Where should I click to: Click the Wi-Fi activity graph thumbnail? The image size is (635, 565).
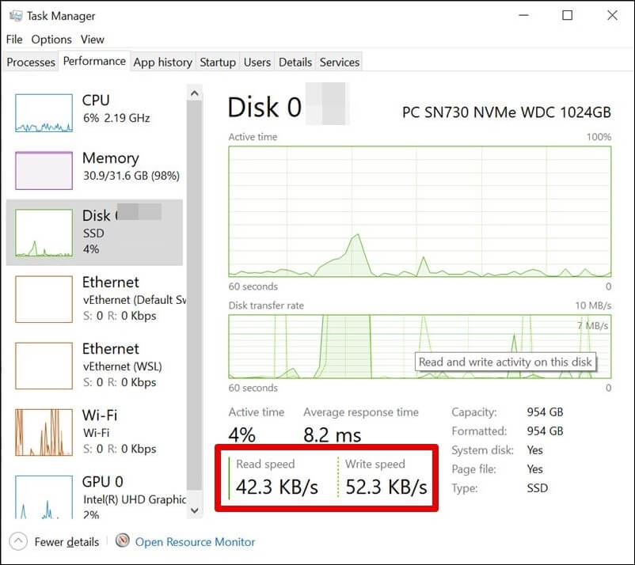(44, 432)
